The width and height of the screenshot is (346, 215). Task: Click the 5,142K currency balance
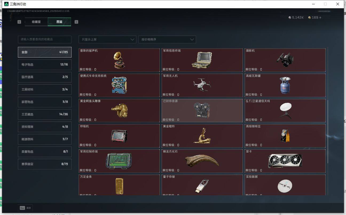(298, 18)
